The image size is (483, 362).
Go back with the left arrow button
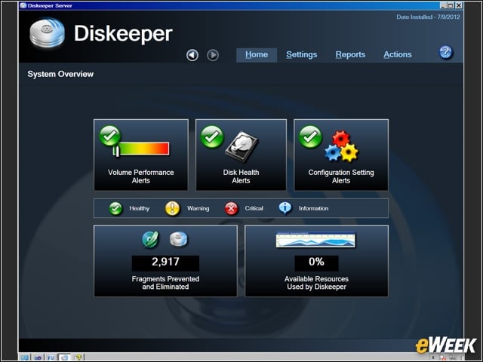[x=192, y=55]
